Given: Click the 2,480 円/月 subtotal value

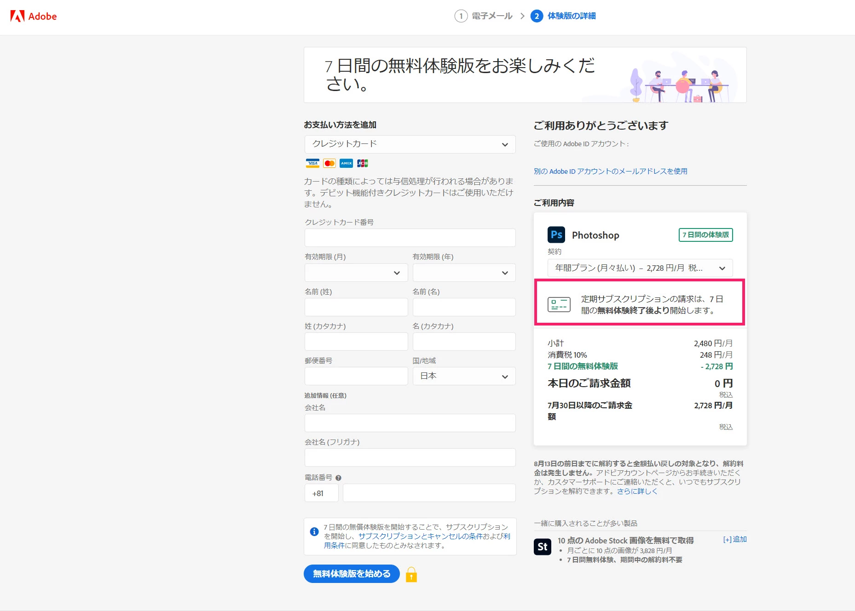Looking at the screenshot, I should [x=713, y=343].
